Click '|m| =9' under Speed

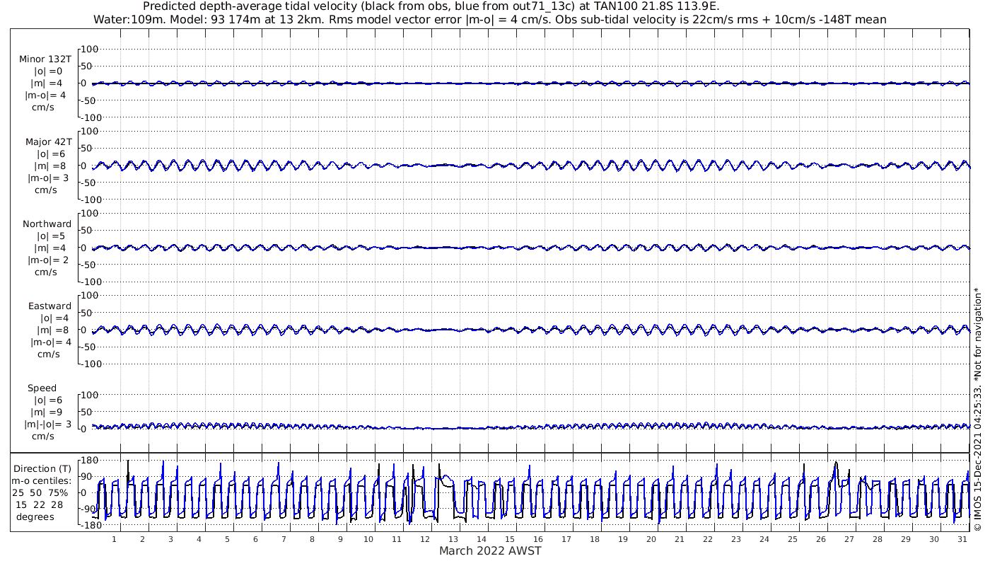(x=49, y=412)
